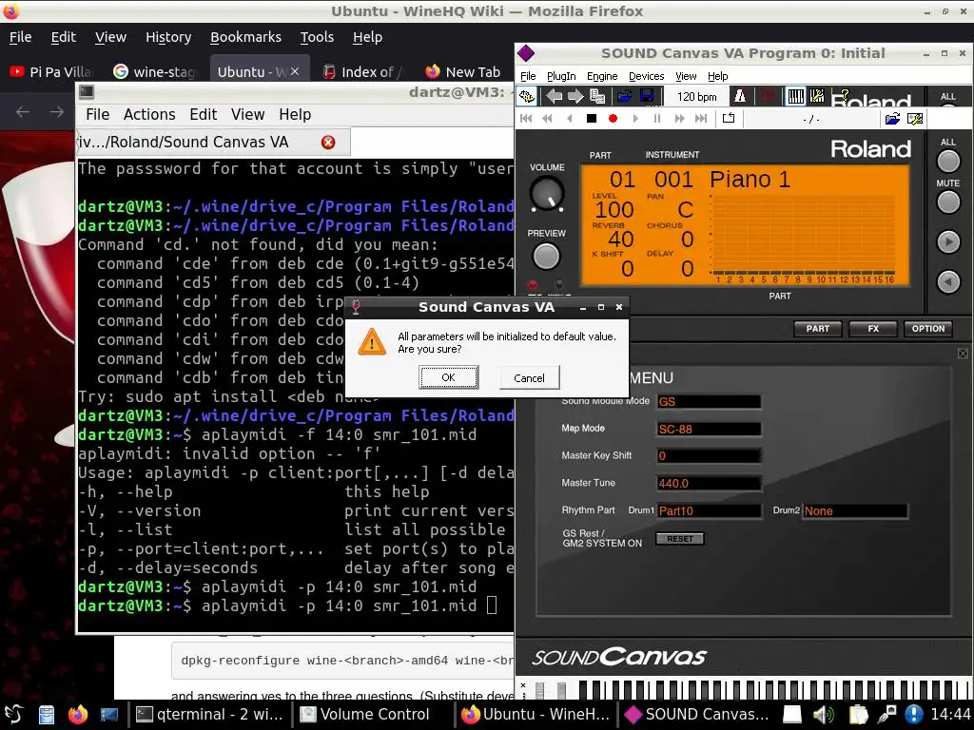This screenshot has width=974, height=730.
Task: Open the View menu in SOUND Canvas
Action: [x=686, y=76]
